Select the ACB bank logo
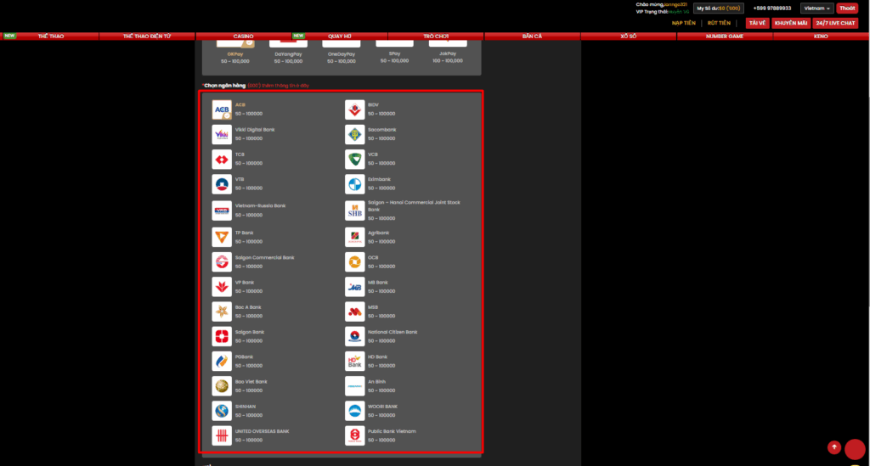Image resolution: width=870 pixels, height=466 pixels. (222, 109)
